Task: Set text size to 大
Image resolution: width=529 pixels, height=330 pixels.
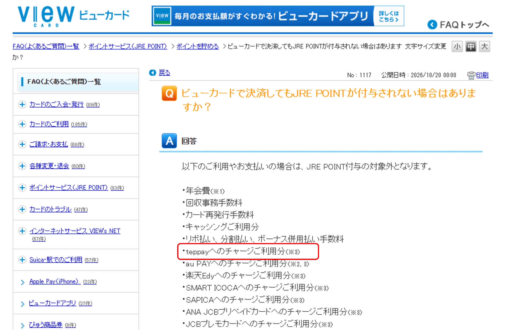Action: pyautogui.click(x=484, y=46)
